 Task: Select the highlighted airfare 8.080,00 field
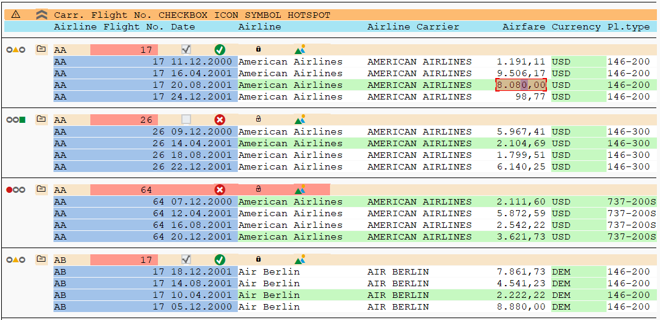(x=521, y=85)
